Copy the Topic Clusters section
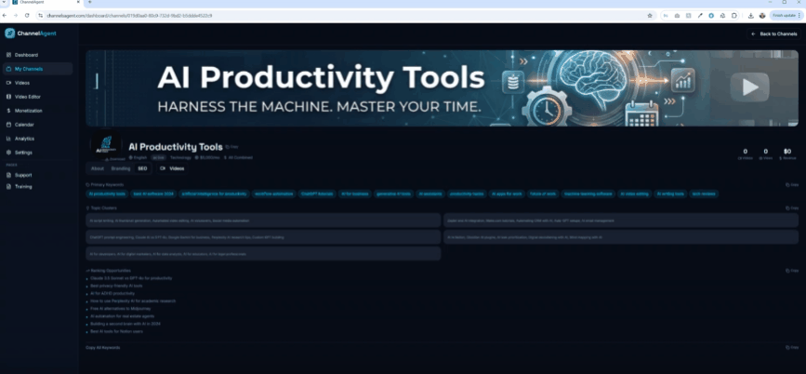806x374 pixels. click(792, 208)
